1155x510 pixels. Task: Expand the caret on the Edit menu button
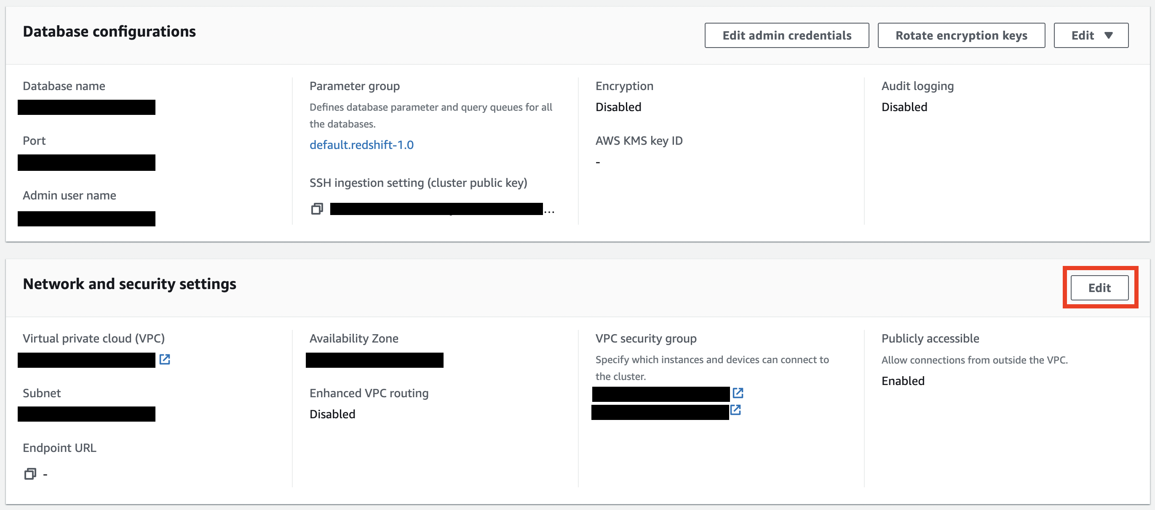pyautogui.click(x=1108, y=35)
